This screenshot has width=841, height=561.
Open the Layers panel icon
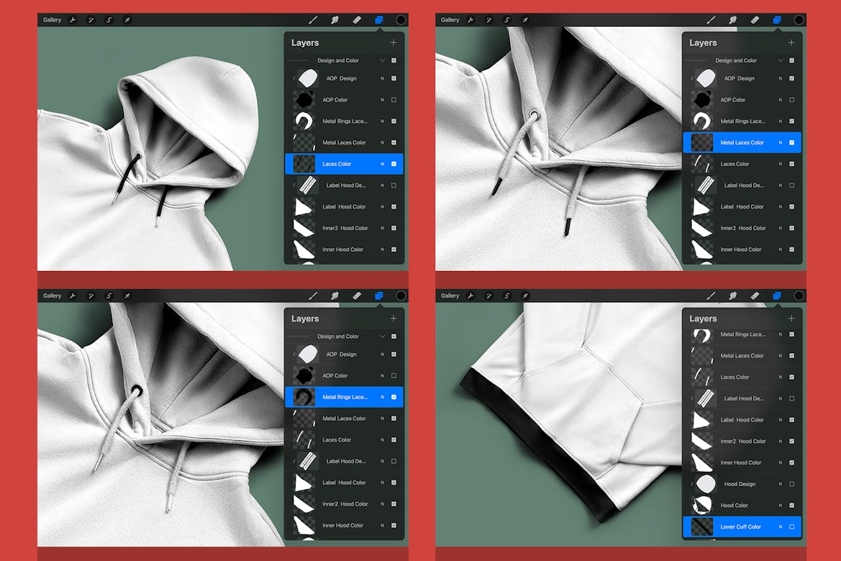click(x=378, y=19)
